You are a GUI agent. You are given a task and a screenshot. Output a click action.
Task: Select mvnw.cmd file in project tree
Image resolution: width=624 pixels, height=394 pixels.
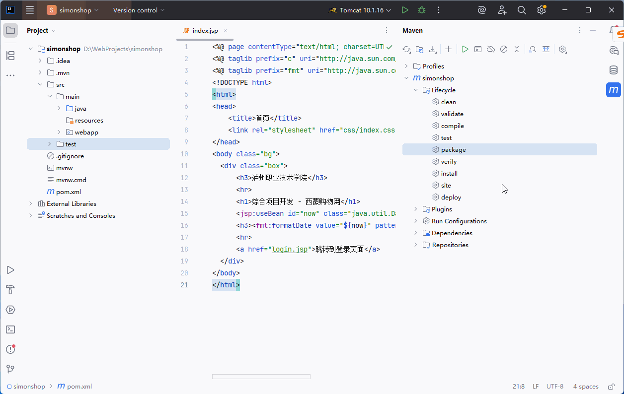71,180
